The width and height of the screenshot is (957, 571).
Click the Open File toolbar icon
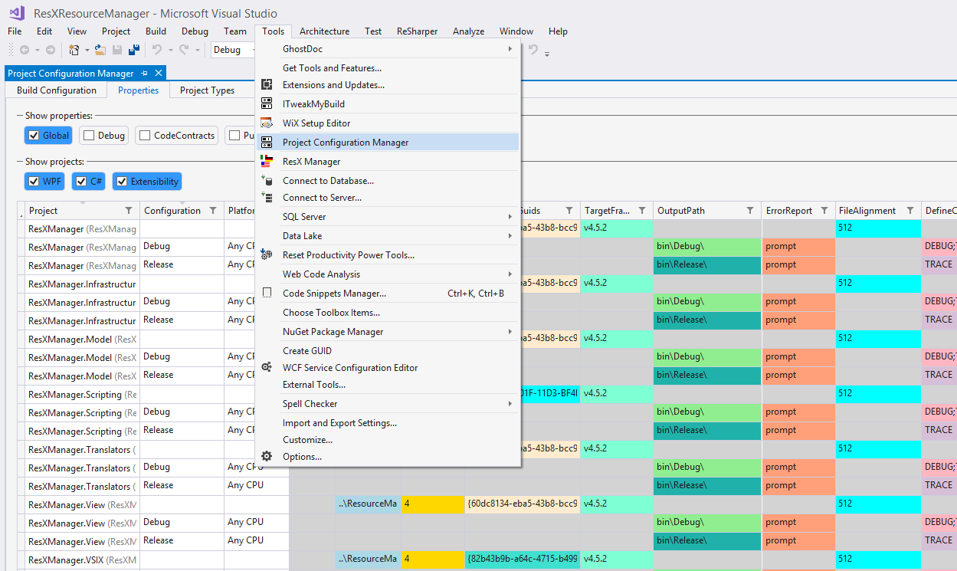pos(100,50)
